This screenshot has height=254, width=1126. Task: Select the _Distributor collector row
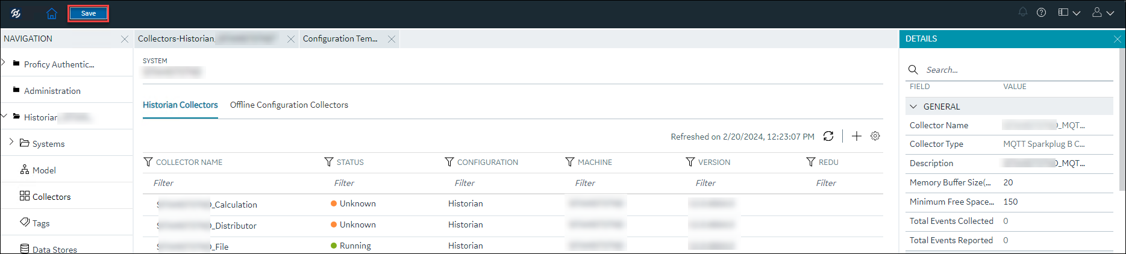pos(513,226)
